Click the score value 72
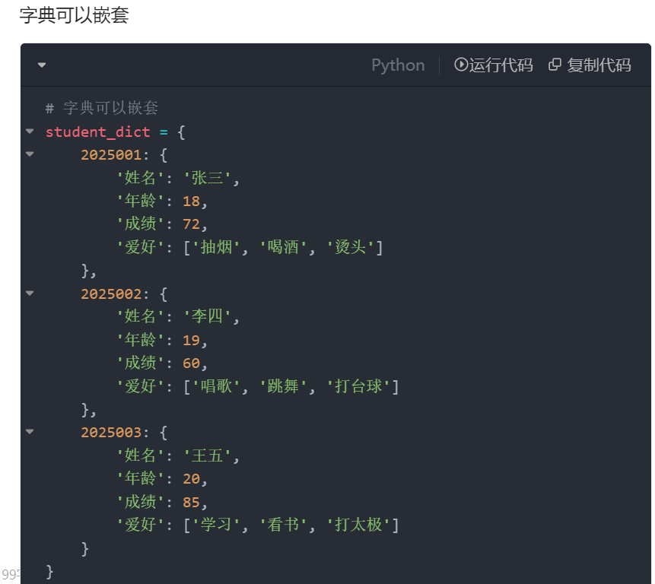Viewport: 655px width, 584px height. [191, 224]
